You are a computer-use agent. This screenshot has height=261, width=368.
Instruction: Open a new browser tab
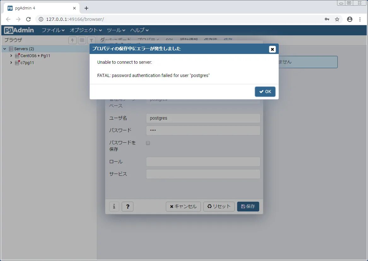(86, 8)
